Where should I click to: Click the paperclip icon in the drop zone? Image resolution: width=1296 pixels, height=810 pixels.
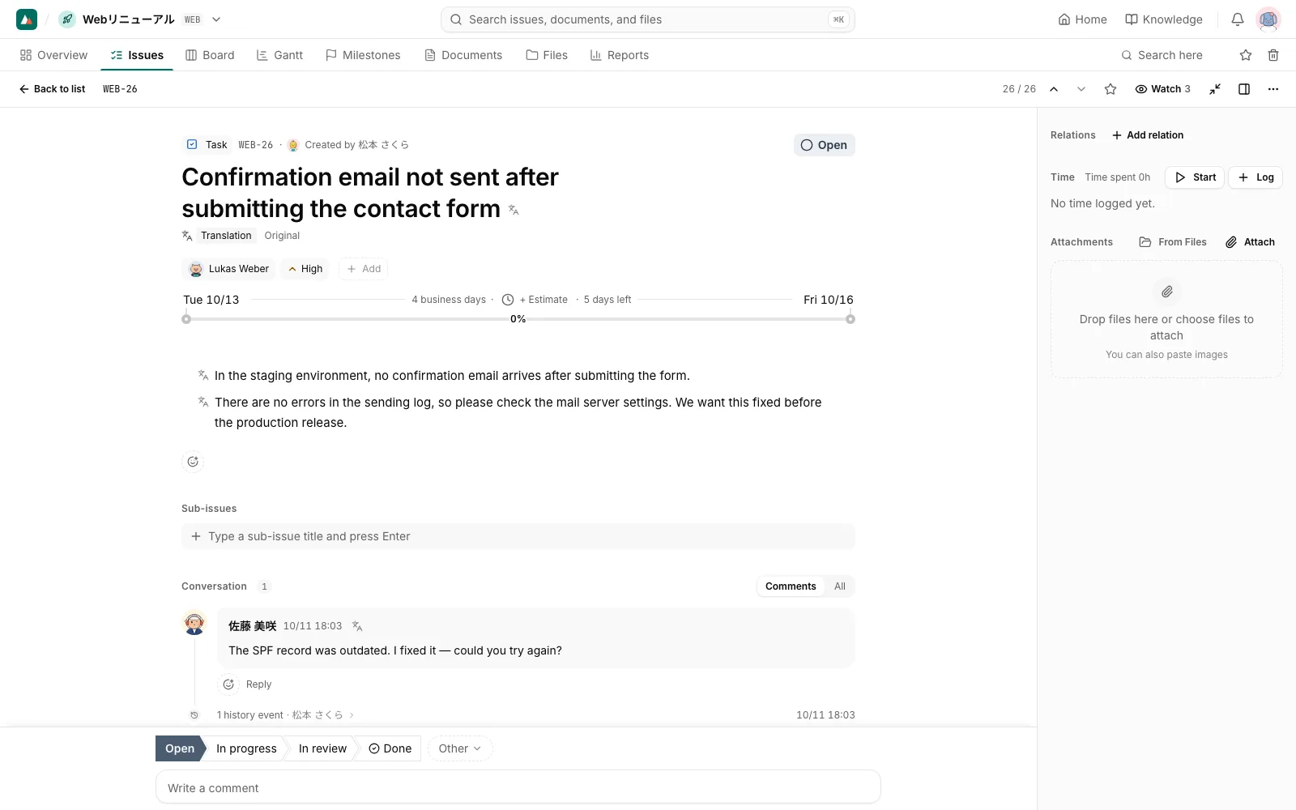[x=1166, y=292]
